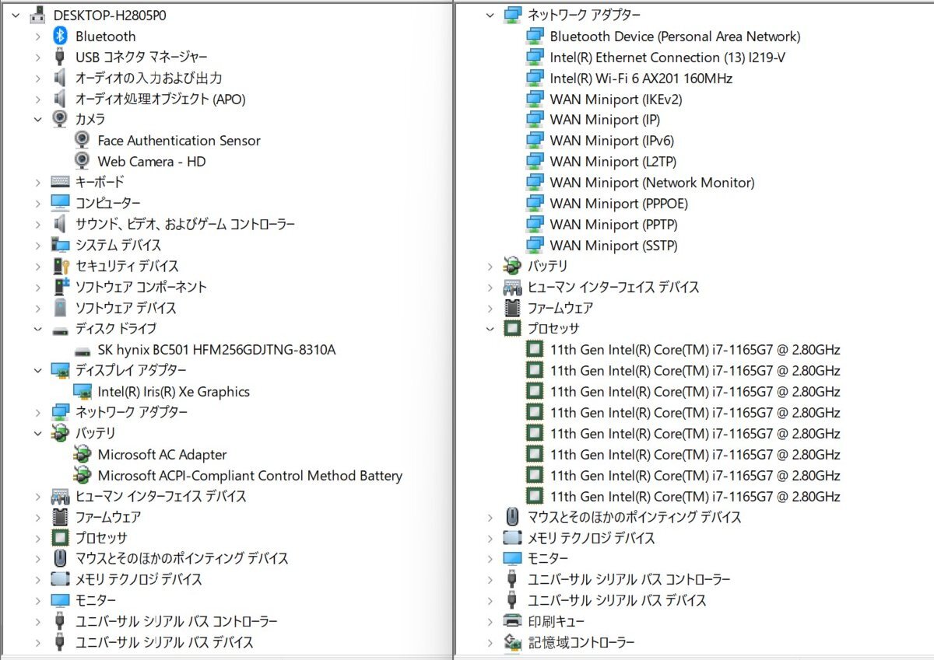Select right-pane メモリ テクノロジ デバイス category

tap(592, 537)
